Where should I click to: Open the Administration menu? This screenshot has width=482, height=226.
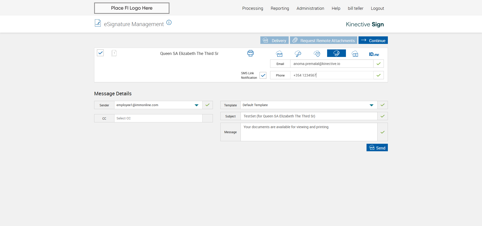310,8
